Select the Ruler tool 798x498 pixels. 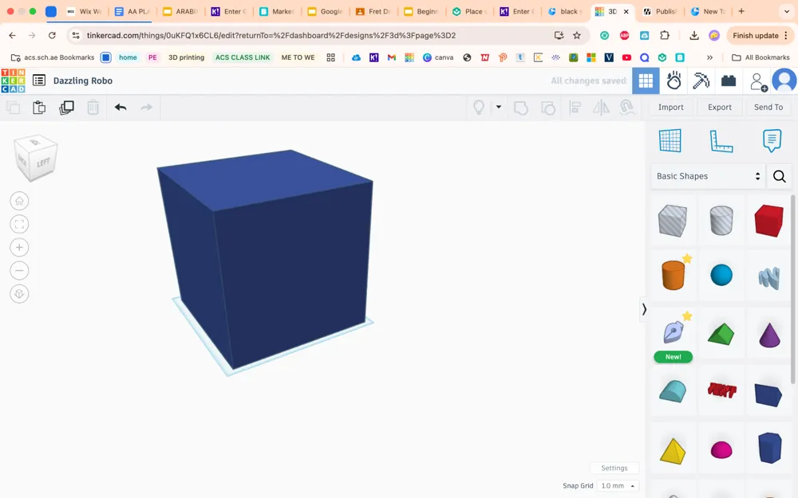[x=721, y=141]
